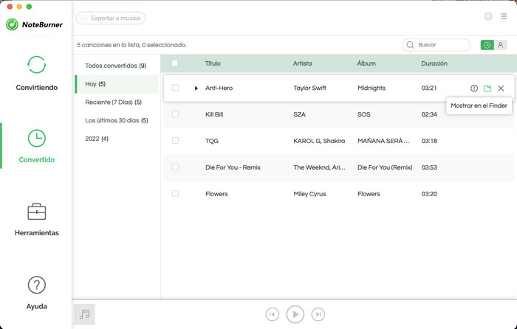Sort by Artista column header
The width and height of the screenshot is (517, 329).
click(302, 63)
